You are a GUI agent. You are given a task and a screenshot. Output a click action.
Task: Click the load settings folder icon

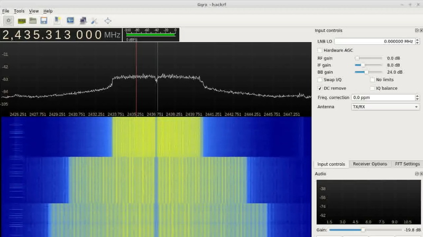pos(33,21)
